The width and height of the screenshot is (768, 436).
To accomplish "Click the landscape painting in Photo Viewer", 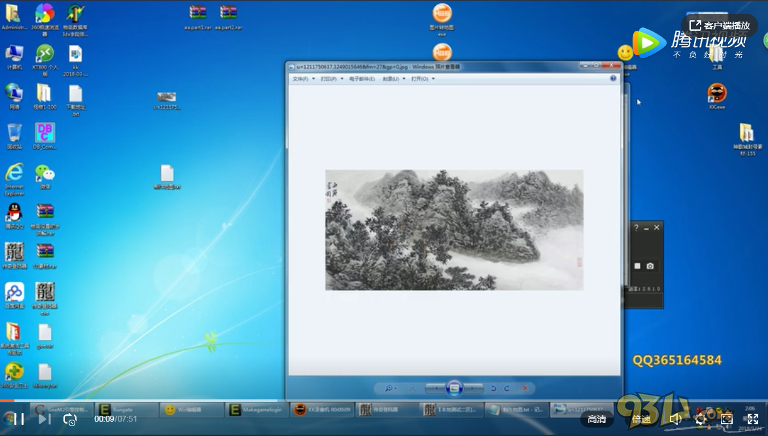I will (454, 230).
